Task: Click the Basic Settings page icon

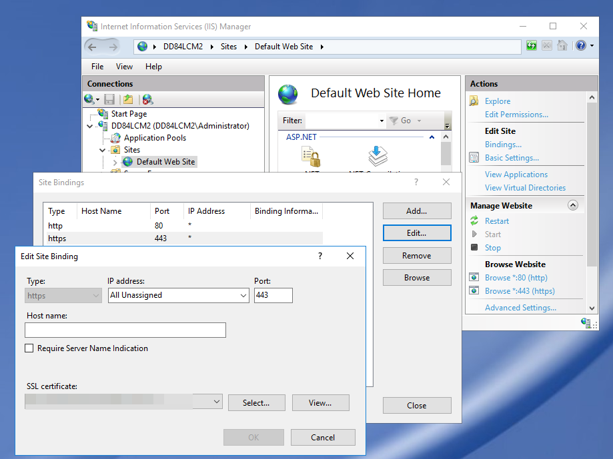Action: pos(474,158)
